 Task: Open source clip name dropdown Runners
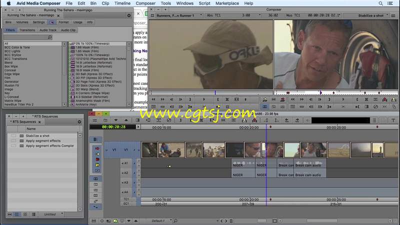click(179, 15)
